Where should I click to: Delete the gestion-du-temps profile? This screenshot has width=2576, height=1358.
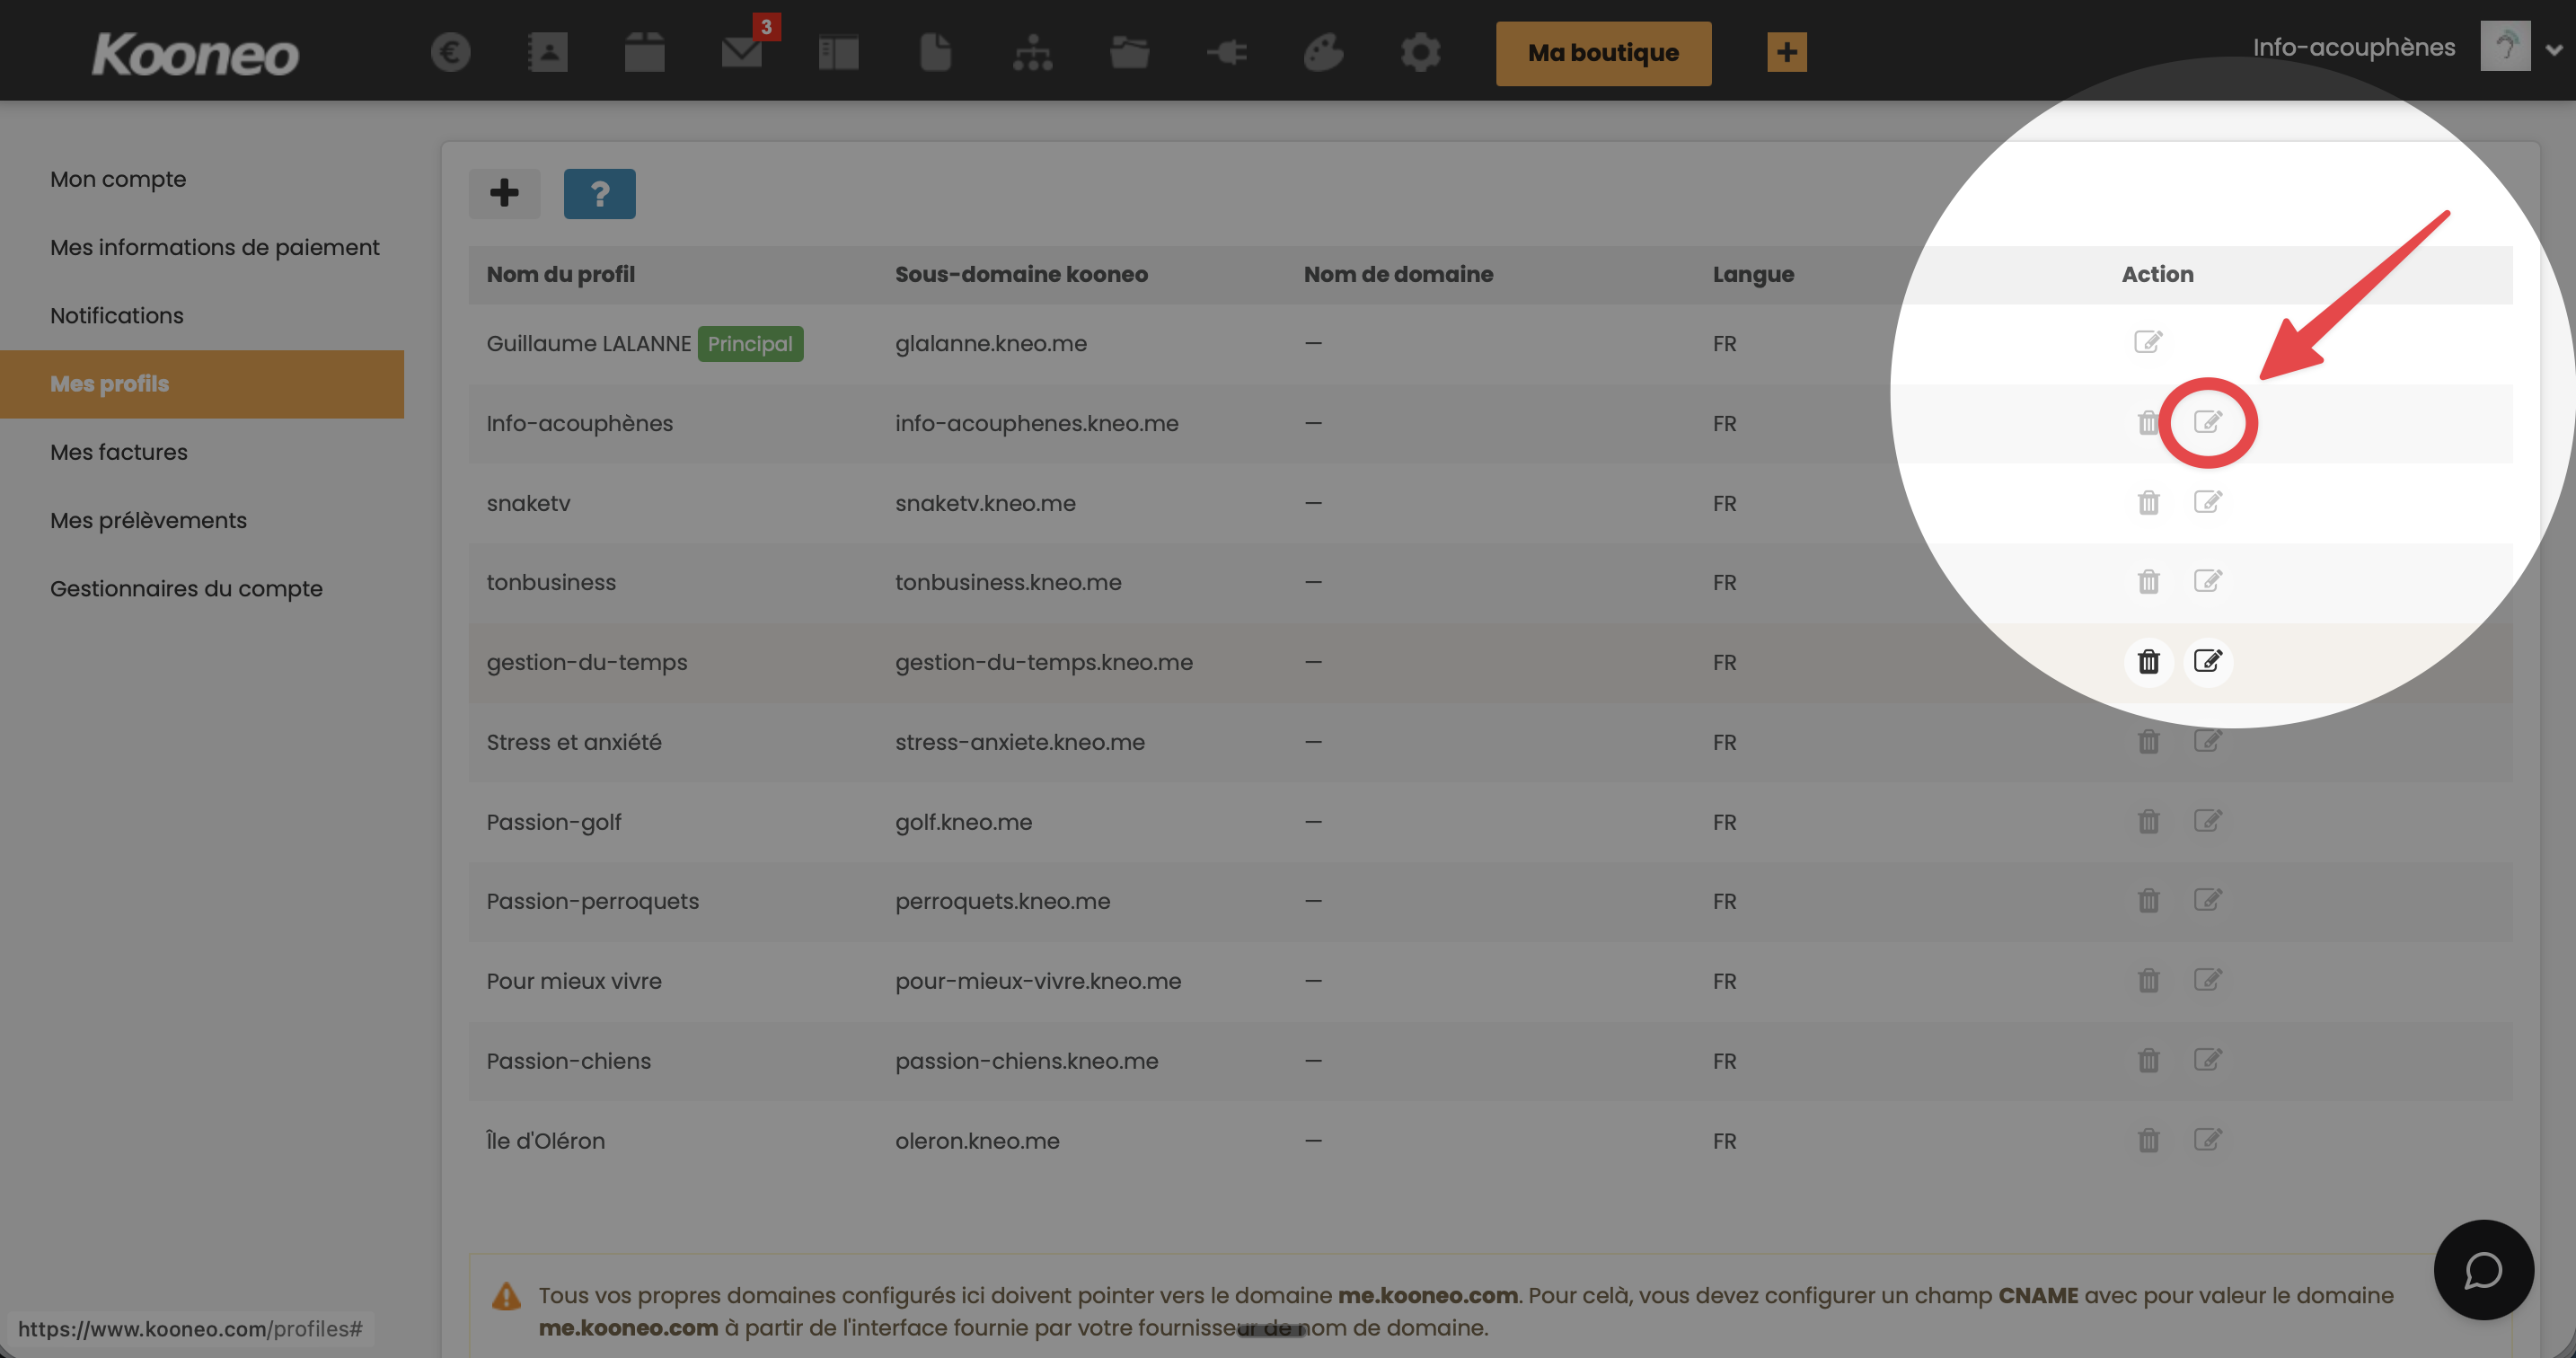click(2148, 662)
